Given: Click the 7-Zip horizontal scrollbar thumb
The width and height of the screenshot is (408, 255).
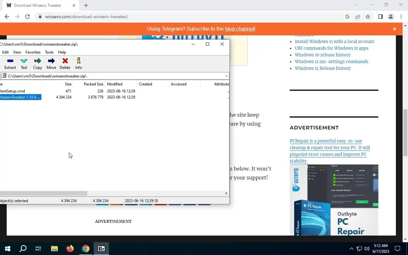Looking at the screenshot, I should pos(43,193).
